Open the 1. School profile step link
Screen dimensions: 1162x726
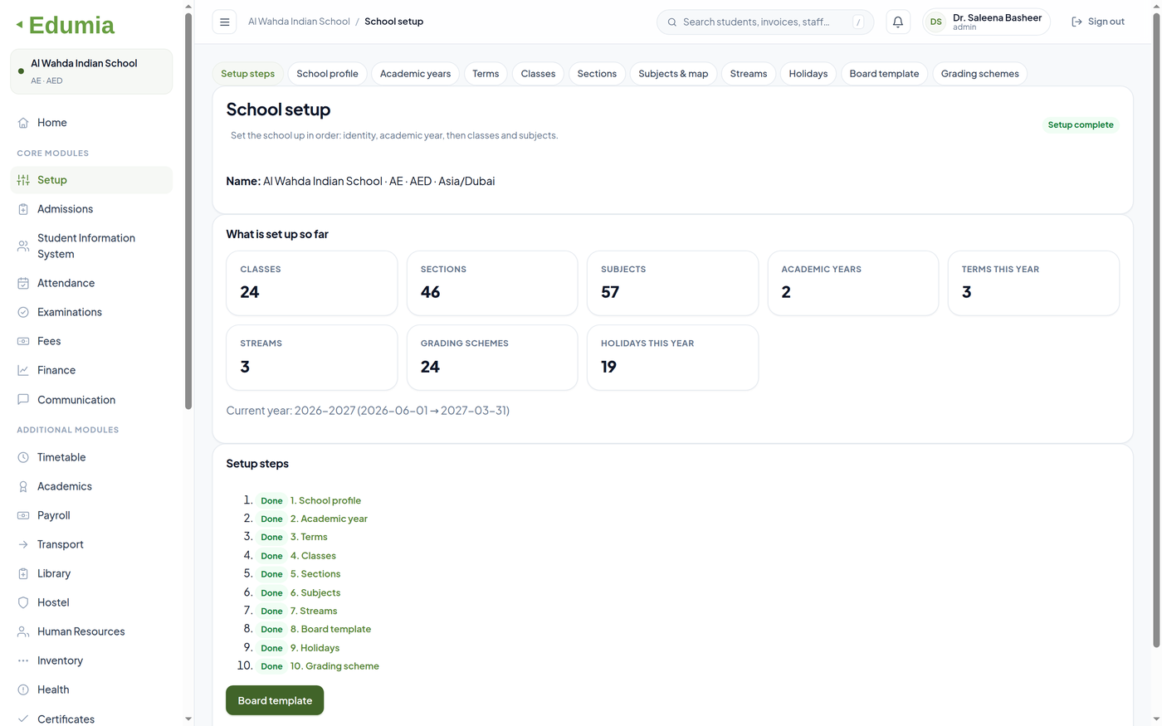[325, 500]
